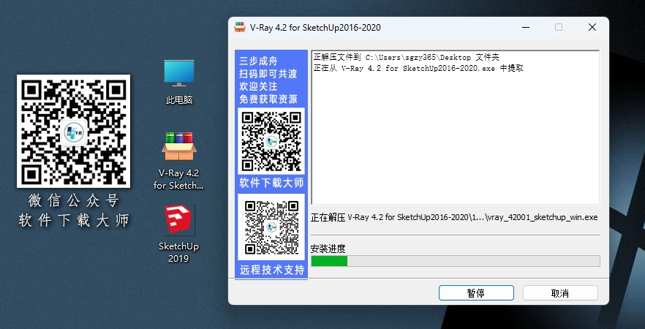Click the 三步成舟 banner text
The image size is (645, 329).
(x=258, y=61)
